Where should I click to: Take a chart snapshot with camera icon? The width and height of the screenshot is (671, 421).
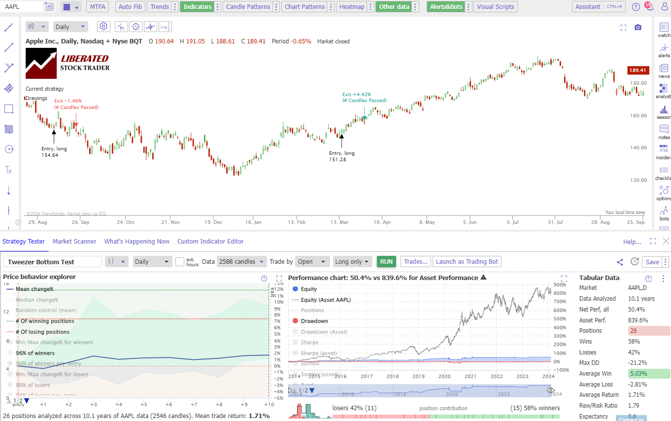pyautogui.click(x=638, y=28)
